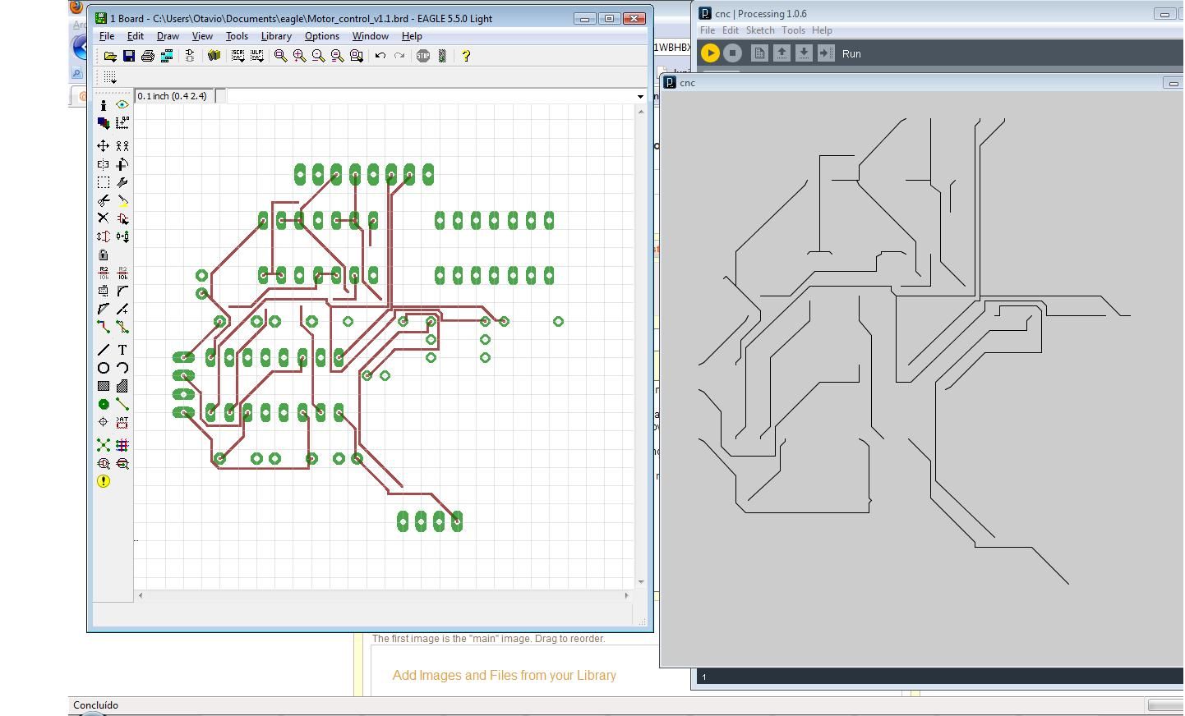Select the Text tool
This screenshot has width=1185, height=716.
pyautogui.click(x=122, y=349)
